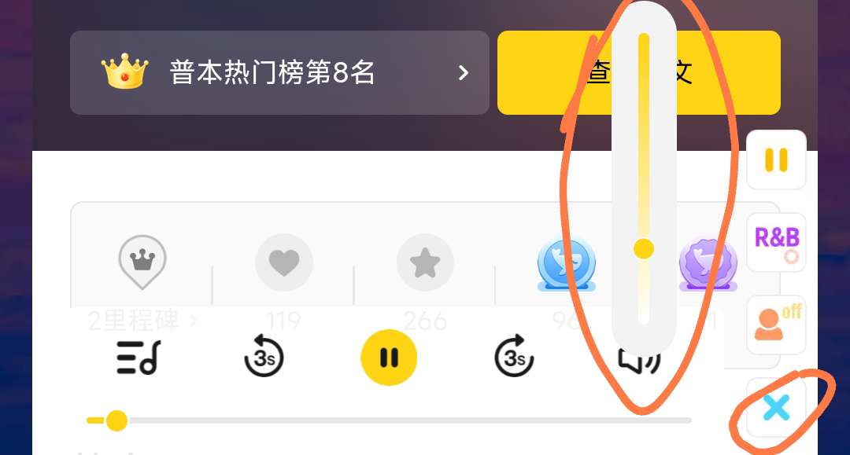Viewport: 850px width, 455px height.
Task: Pause playback with the yellow round button
Action: tap(389, 358)
